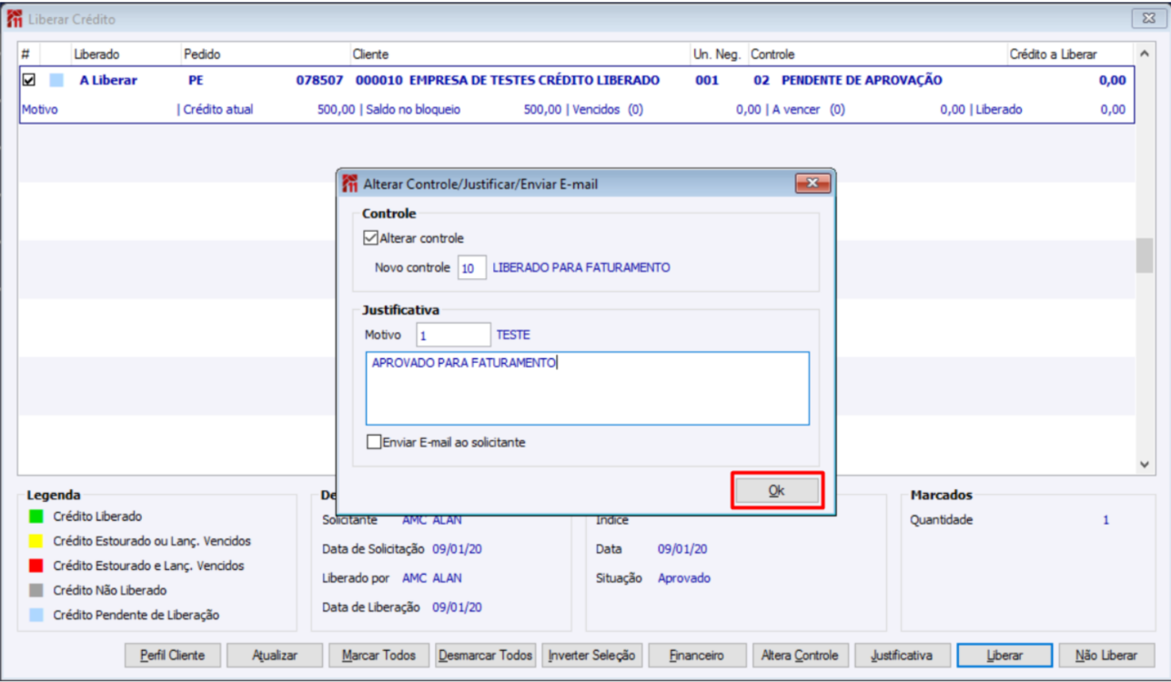Click the 'Saldo no bloqueio' label
The width and height of the screenshot is (1171, 682).
(413, 109)
